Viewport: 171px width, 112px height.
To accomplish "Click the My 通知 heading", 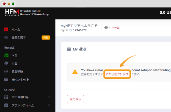I will (79, 49).
